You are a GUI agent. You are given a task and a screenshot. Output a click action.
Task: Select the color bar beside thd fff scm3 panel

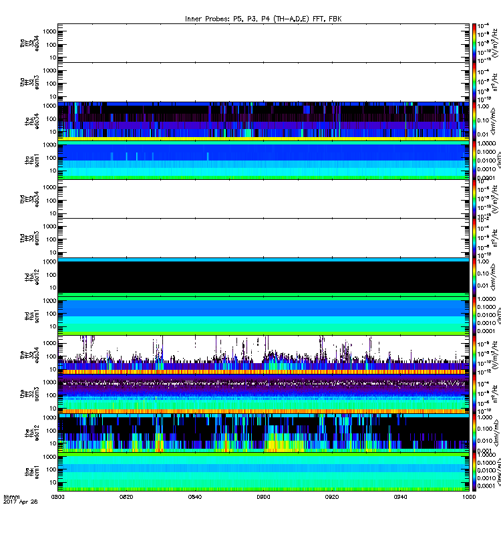point(474,238)
